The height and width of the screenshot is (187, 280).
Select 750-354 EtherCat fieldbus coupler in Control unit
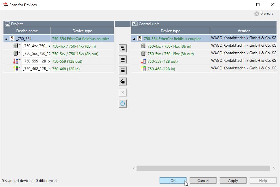click(172, 39)
